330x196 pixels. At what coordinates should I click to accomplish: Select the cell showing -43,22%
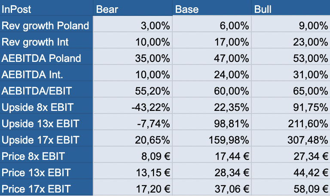pyautogui.click(x=133, y=105)
